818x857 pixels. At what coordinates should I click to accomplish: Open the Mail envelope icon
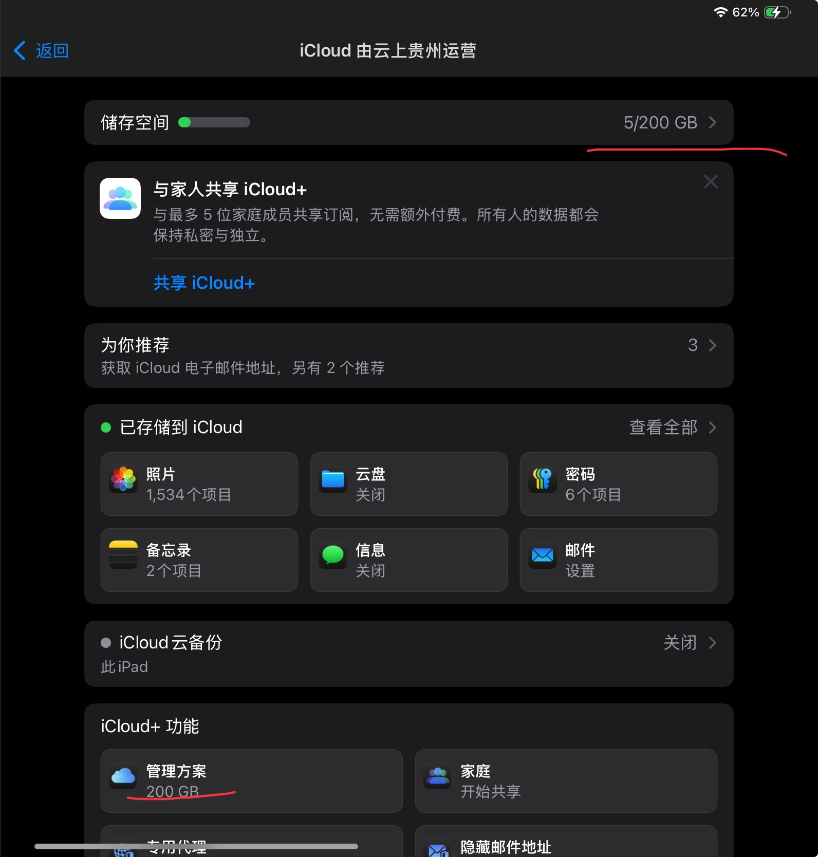click(543, 555)
